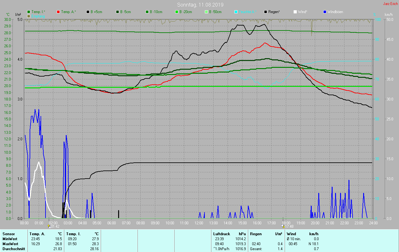399x252 pixels.
Task: Click the black Regen legend square
Action: pos(266,12)
